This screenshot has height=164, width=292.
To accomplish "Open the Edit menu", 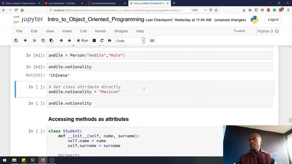I will (34, 31).
